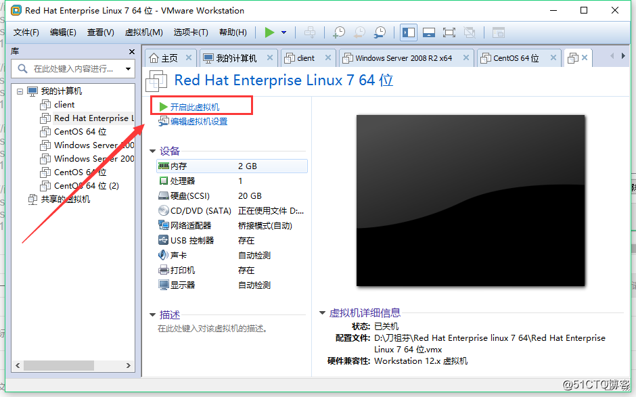Screen dimensions: 636x397
Task: Close the client tab
Action: pyautogui.click(x=328, y=58)
